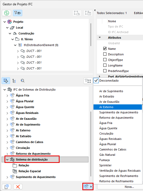The width and height of the screenshot is (143, 191).
Task: Choose Fumaça menu entry
Action: [118, 160]
